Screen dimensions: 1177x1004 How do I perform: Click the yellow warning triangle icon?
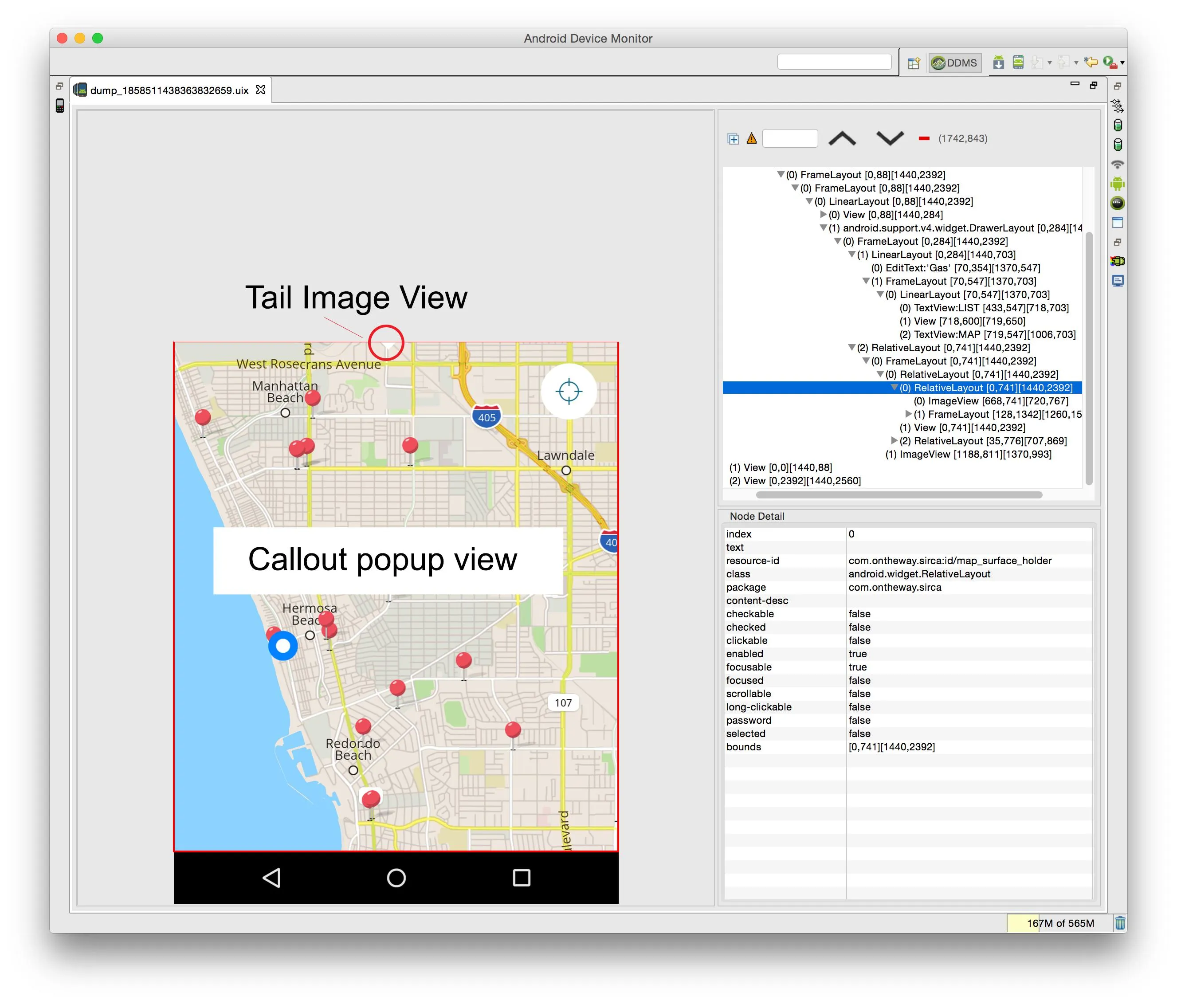pyautogui.click(x=752, y=138)
